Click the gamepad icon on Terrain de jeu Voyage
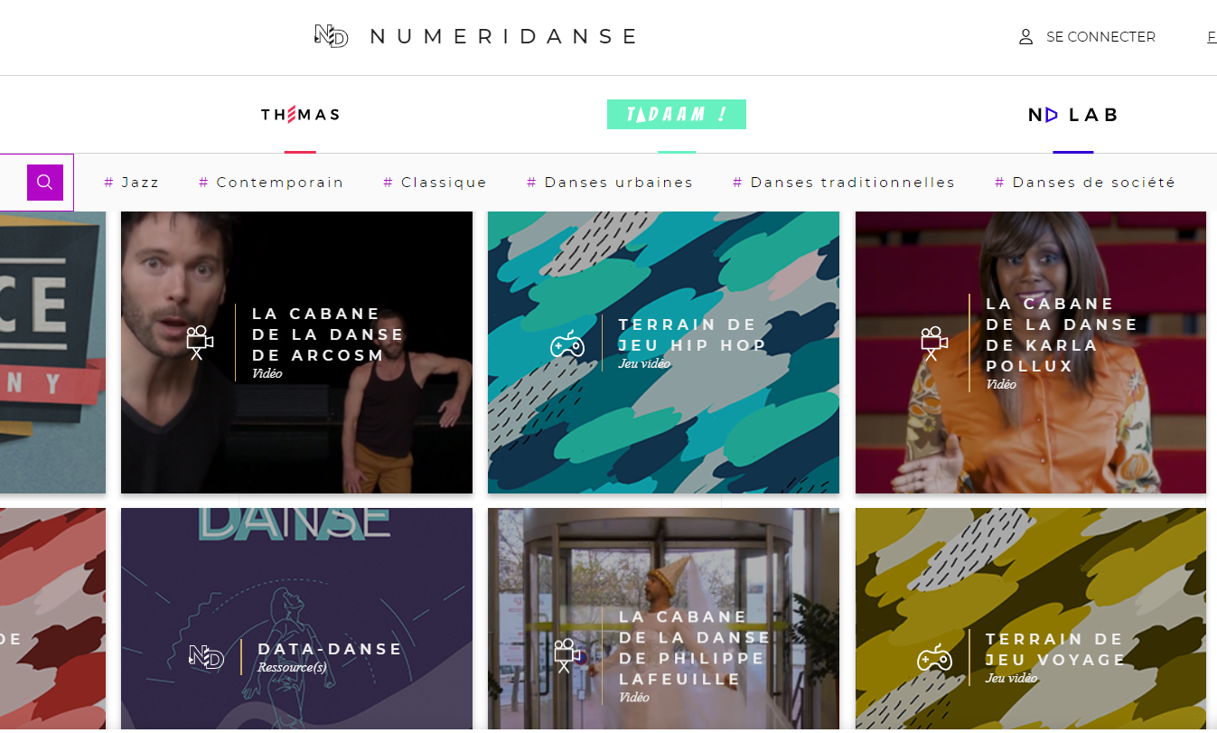The image size is (1217, 733). [x=934, y=658]
